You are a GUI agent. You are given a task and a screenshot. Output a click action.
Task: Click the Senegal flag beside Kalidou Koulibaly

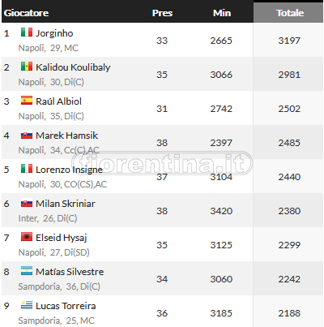(27, 67)
